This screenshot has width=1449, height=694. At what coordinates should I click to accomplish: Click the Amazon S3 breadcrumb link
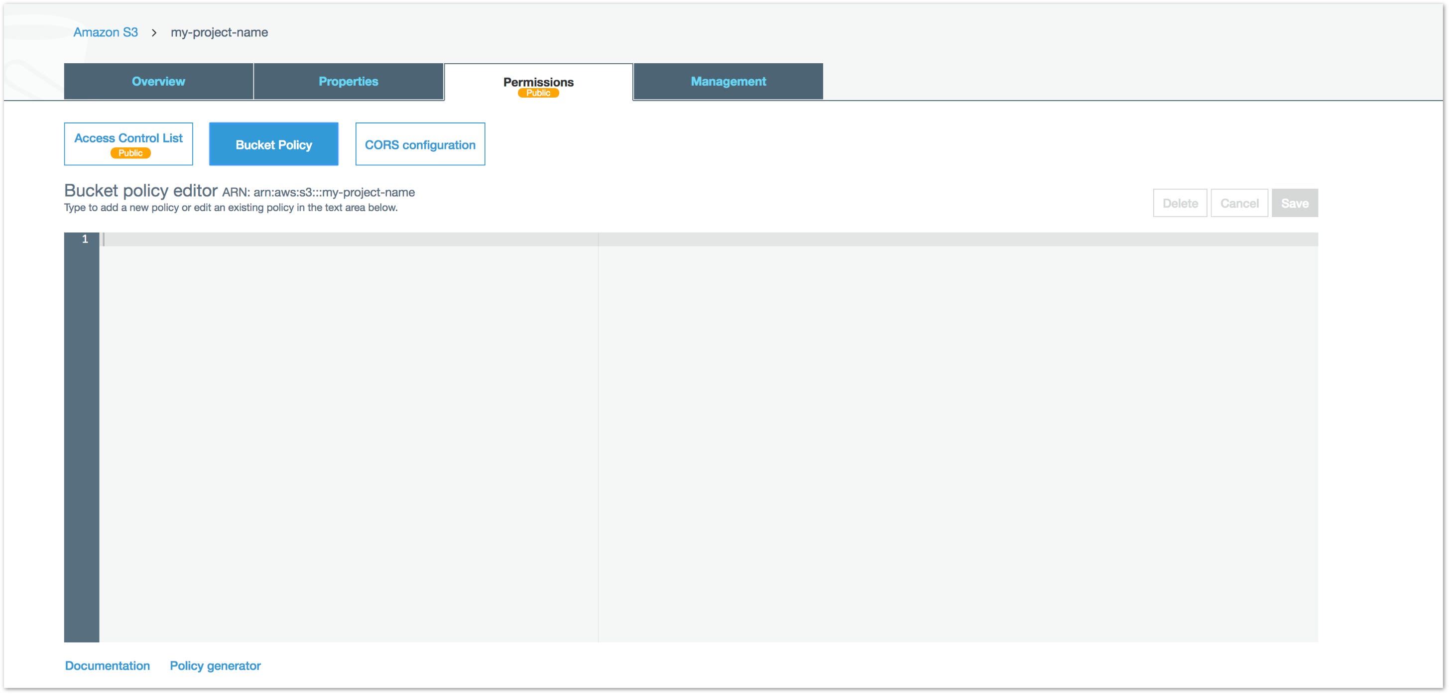105,32
